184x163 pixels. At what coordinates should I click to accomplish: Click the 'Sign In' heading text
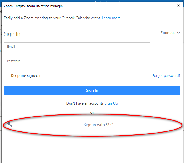click(12, 34)
